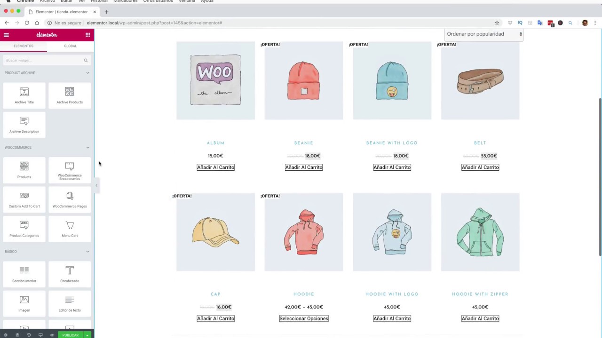Open the Chrome profile avatar
Viewport: 602px width, 338px height.
coord(585,23)
